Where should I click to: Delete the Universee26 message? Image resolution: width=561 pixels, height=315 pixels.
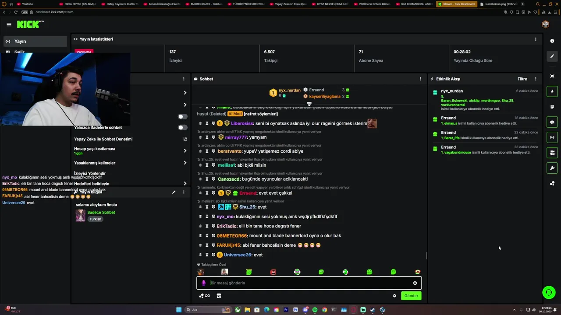[x=200, y=255]
